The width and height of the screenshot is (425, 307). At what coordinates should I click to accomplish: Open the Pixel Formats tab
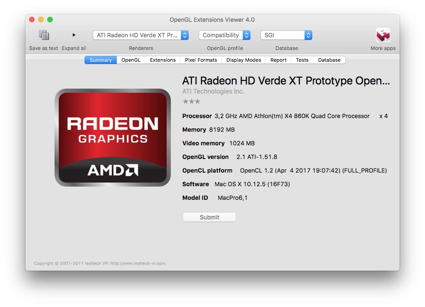pos(201,60)
